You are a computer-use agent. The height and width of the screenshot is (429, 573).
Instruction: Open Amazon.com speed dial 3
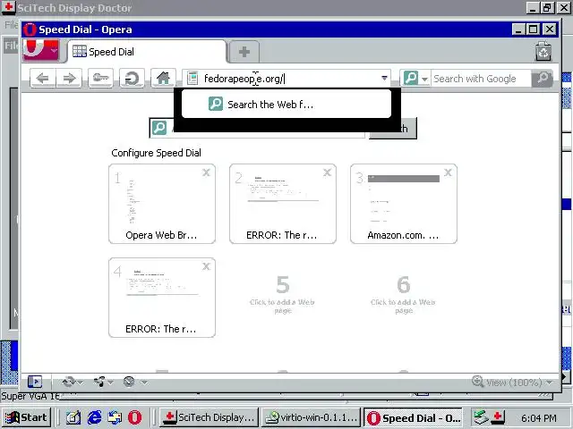click(x=404, y=204)
